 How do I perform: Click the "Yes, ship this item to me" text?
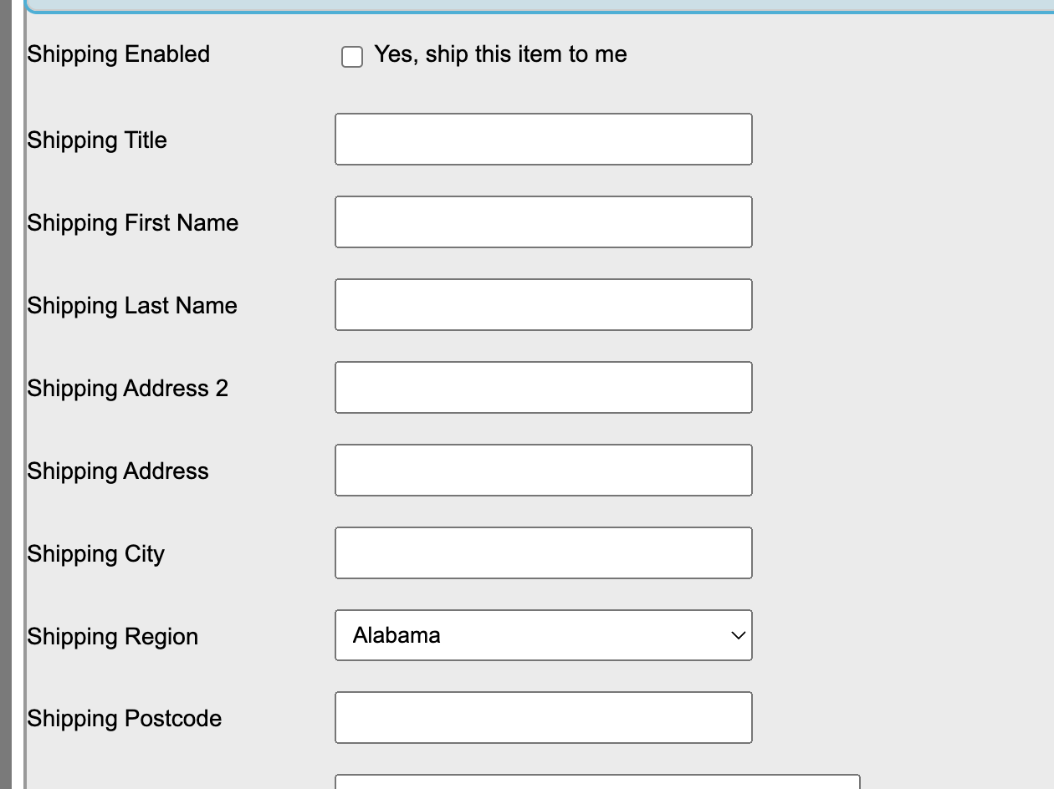pyautogui.click(x=500, y=54)
